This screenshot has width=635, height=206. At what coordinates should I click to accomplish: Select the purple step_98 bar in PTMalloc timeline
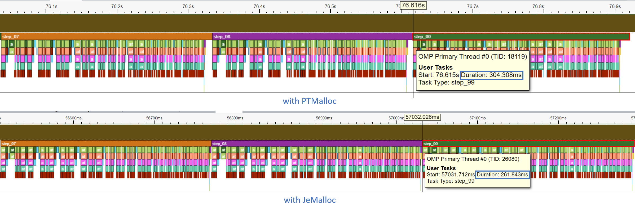tap(313, 37)
